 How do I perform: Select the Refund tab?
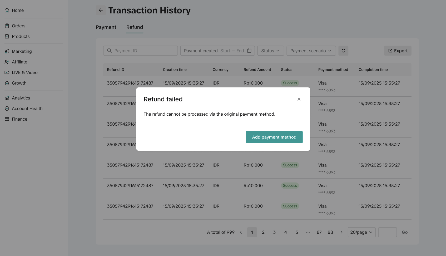[x=135, y=27]
